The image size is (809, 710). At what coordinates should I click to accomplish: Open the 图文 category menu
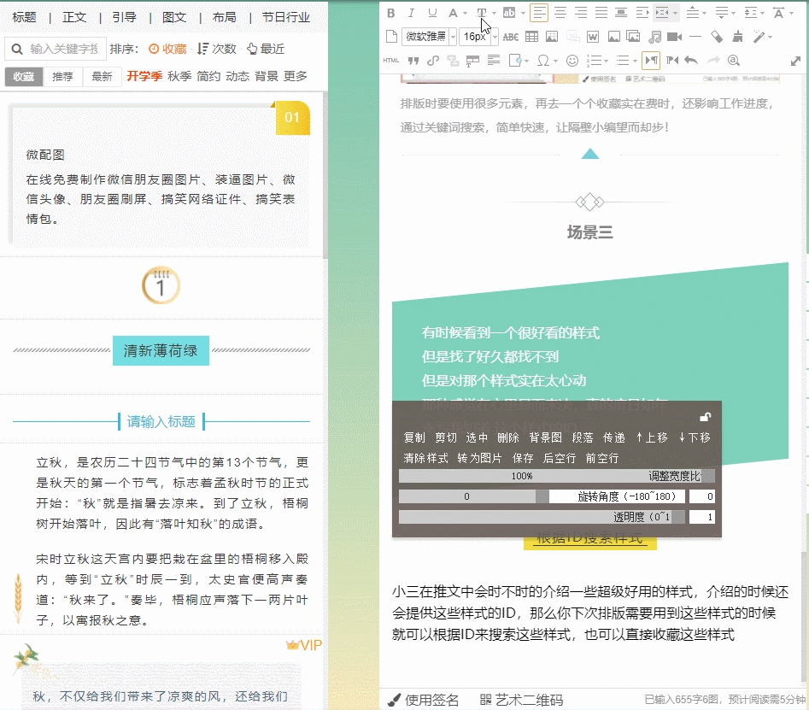click(174, 17)
